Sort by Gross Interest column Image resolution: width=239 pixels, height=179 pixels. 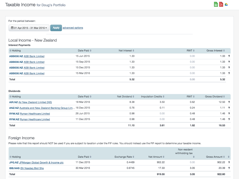pyautogui.click(x=216, y=50)
